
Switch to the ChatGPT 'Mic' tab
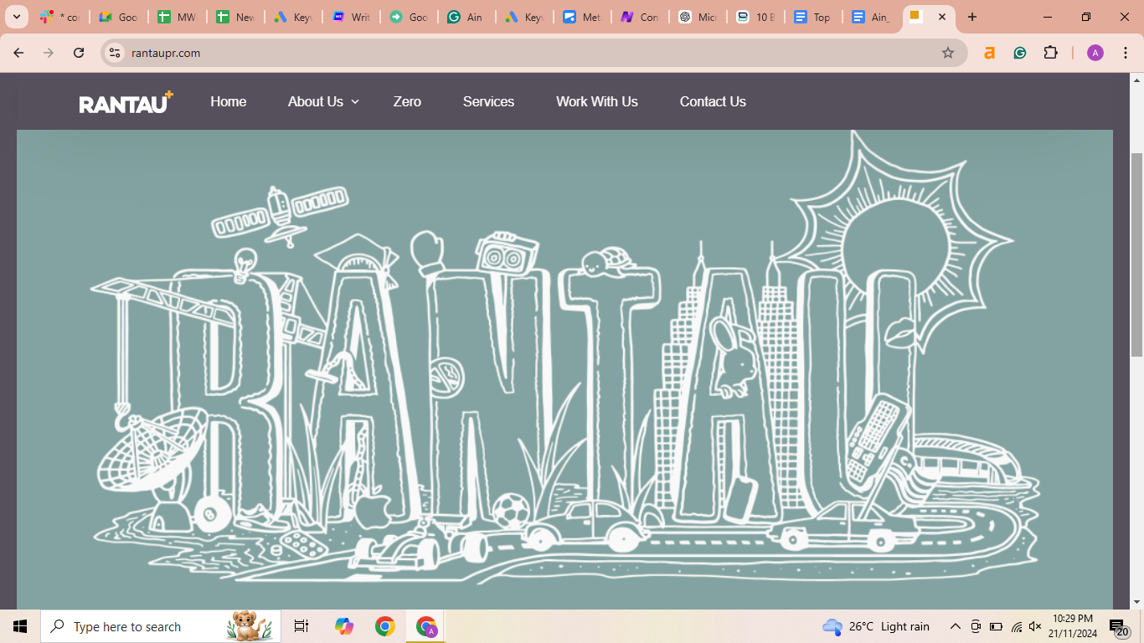coord(698,17)
